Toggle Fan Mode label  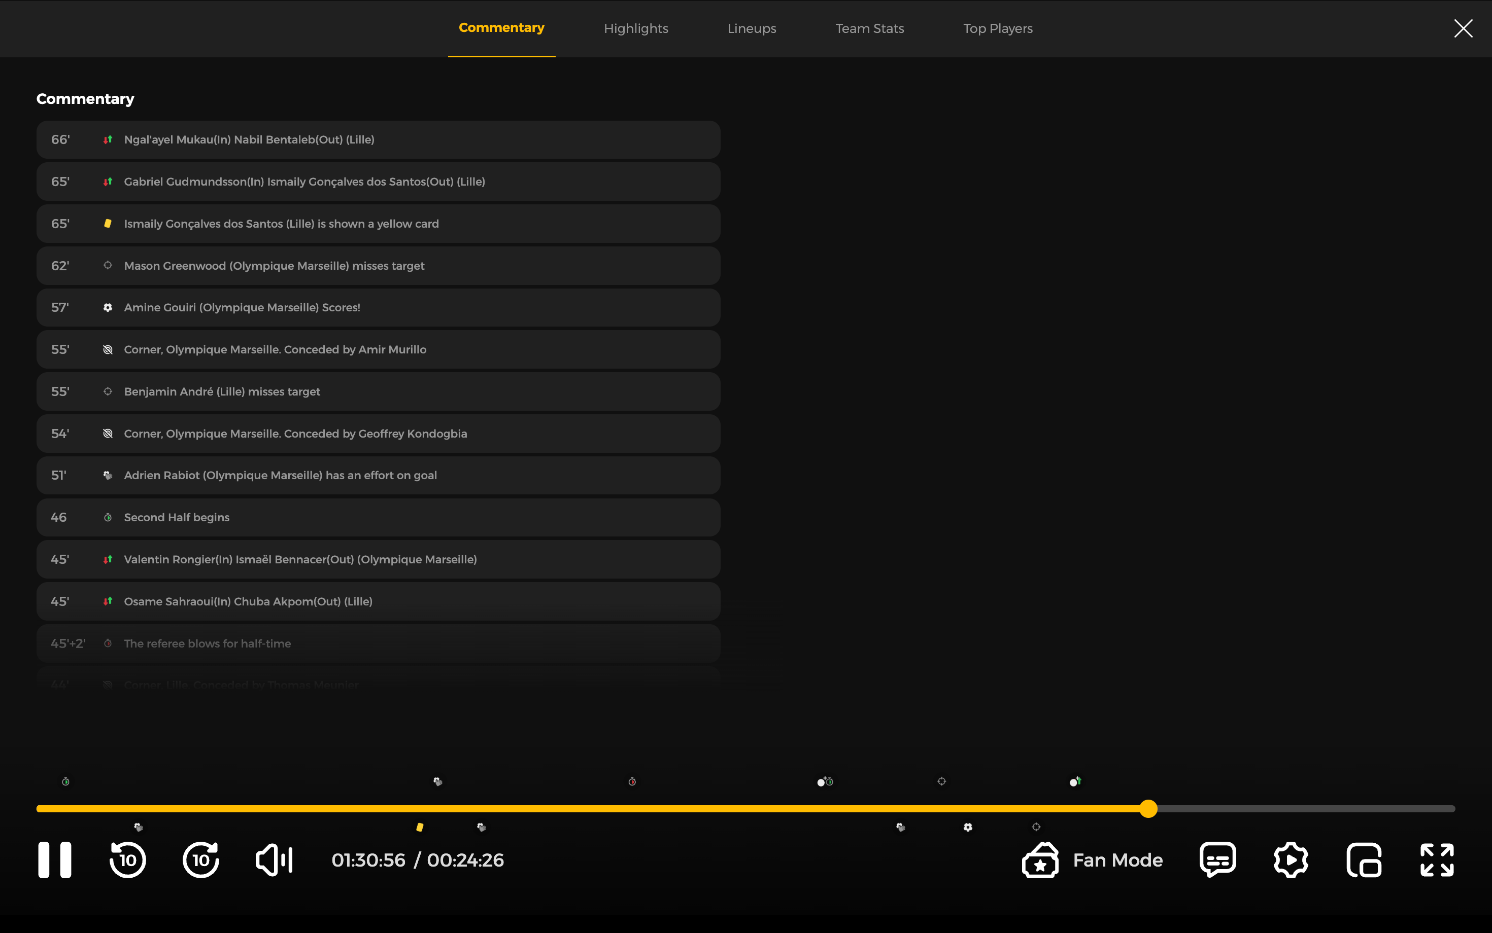pyautogui.click(x=1118, y=859)
